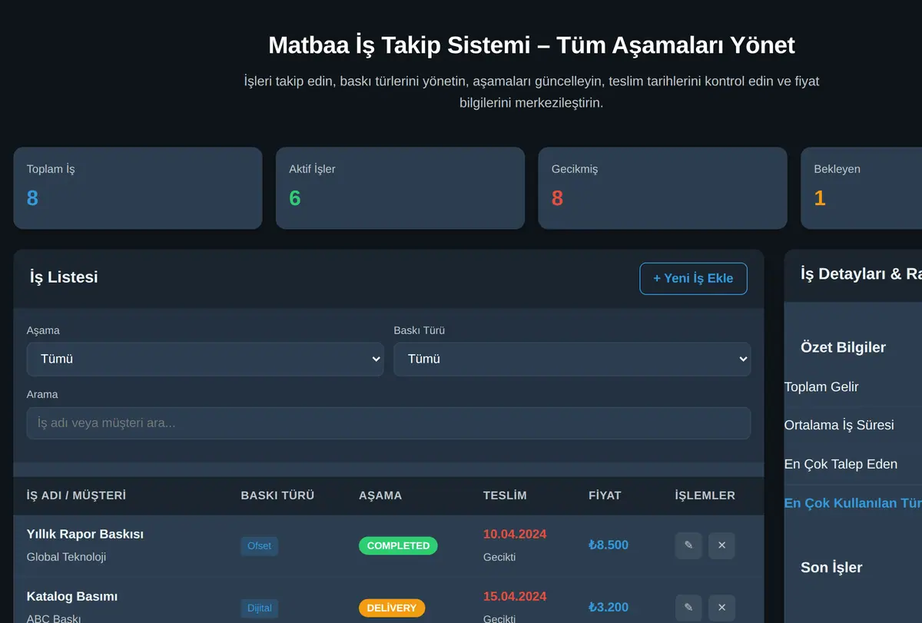
Task: Delete the Katalog Basımı job
Action: click(721, 608)
